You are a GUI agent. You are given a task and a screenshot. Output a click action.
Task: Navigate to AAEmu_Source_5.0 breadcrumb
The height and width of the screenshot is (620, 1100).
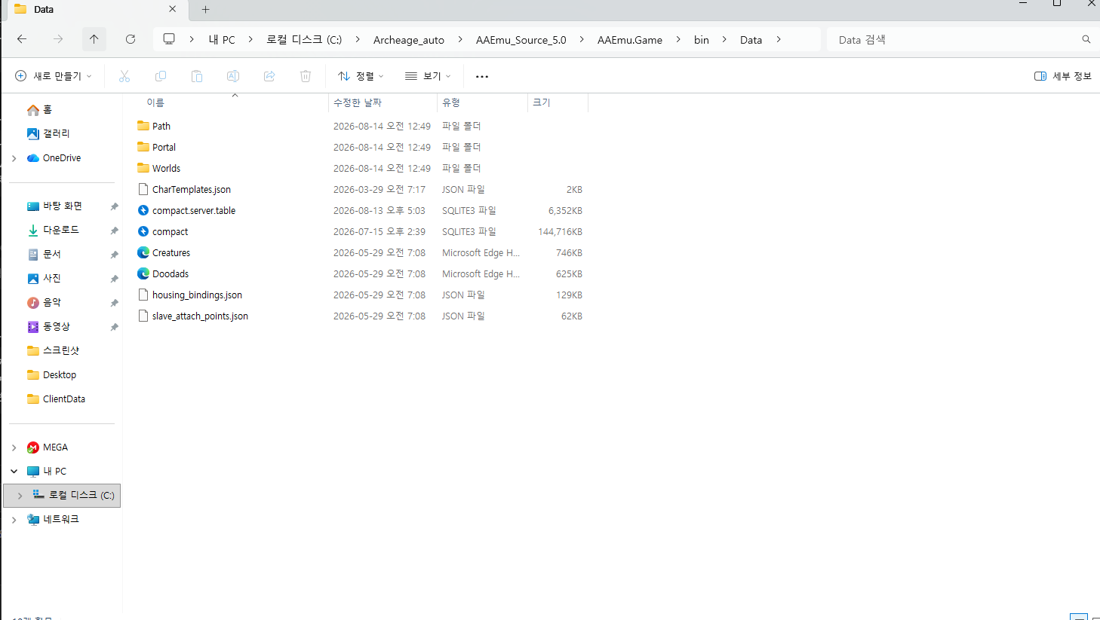[521, 40]
